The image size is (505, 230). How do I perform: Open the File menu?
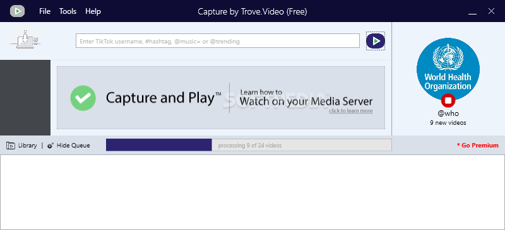click(x=45, y=11)
